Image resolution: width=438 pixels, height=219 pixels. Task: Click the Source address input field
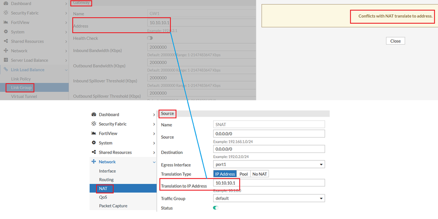[269, 133]
